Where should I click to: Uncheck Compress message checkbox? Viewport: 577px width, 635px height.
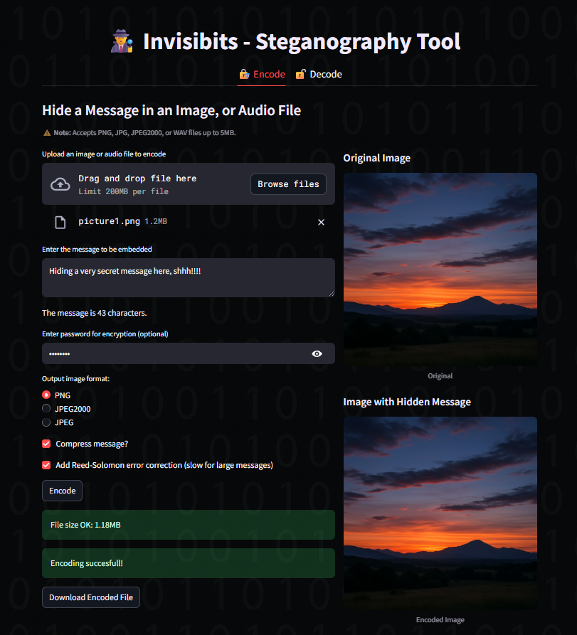point(46,444)
